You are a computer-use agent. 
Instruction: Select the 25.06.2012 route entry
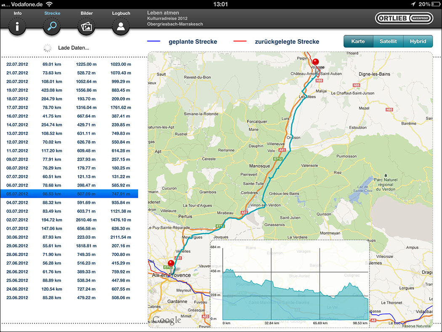tap(69, 280)
